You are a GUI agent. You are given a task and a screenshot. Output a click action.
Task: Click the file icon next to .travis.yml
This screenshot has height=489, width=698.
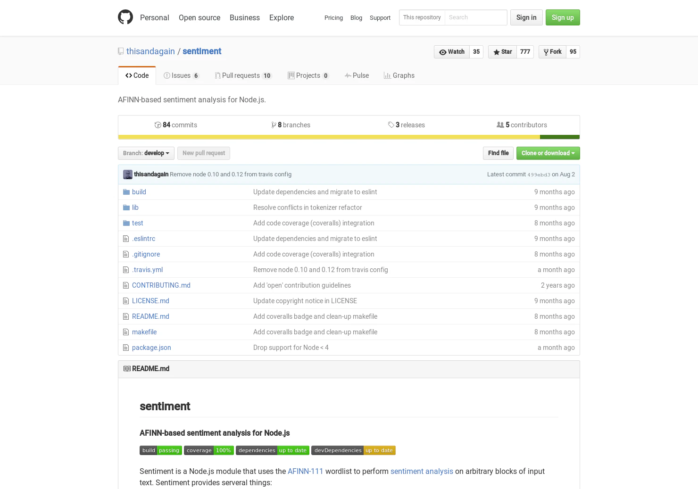[x=126, y=270]
